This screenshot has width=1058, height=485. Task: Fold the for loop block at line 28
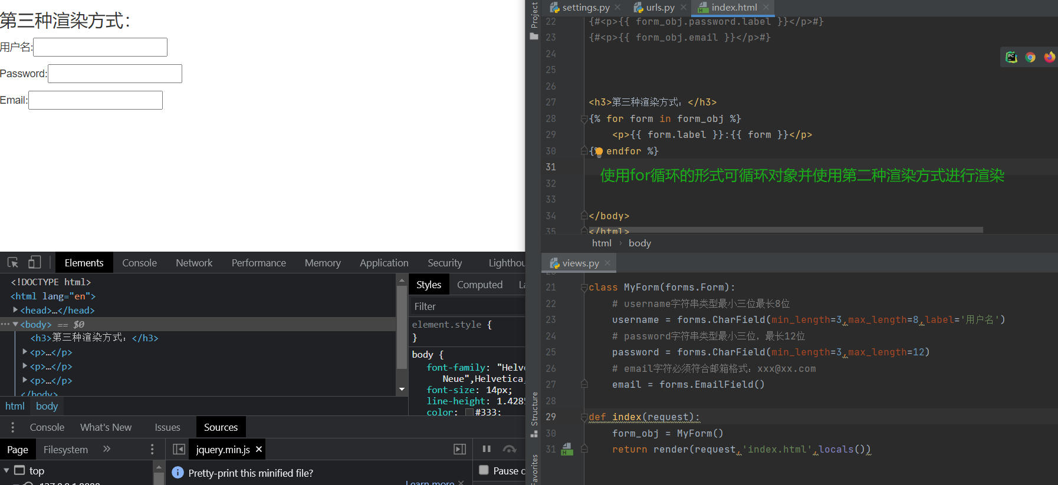584,119
